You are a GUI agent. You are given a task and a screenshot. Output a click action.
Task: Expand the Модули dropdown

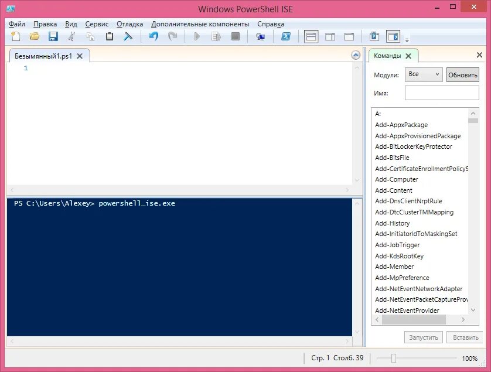[424, 74]
